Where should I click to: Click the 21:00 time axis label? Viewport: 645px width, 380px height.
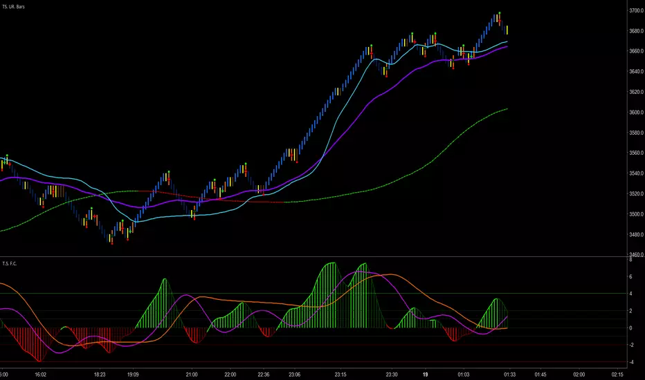point(192,373)
